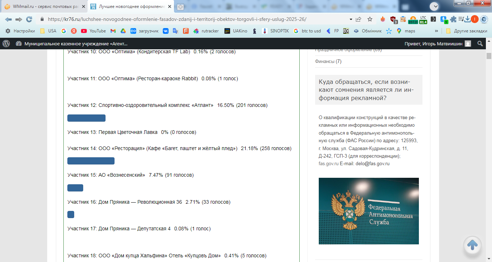Expand the tab search dropdown
Viewport: 492px width, 262px height.
pos(434,6)
